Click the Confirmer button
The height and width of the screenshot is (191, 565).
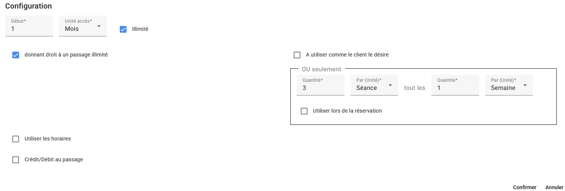[524, 187]
